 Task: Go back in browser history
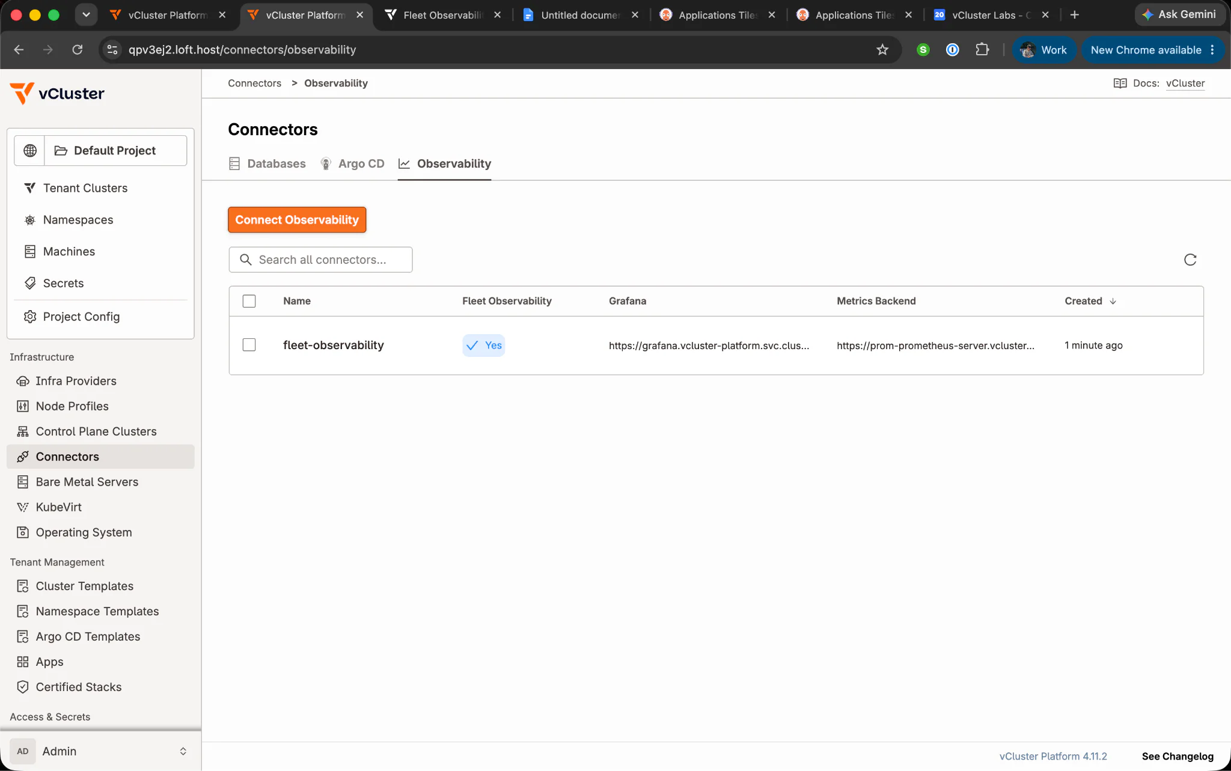[x=19, y=50]
